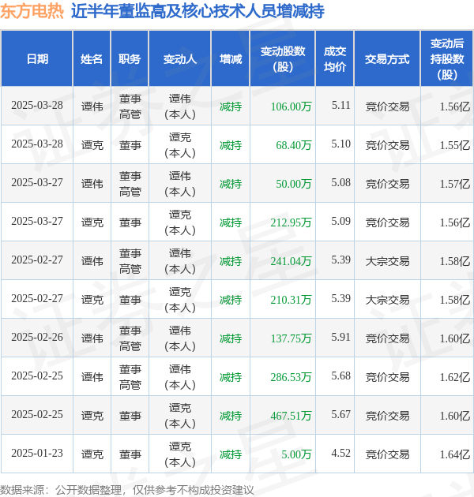The height and width of the screenshot is (497, 474).
Task: Click the 68.40万 share change value
Action: (x=293, y=145)
